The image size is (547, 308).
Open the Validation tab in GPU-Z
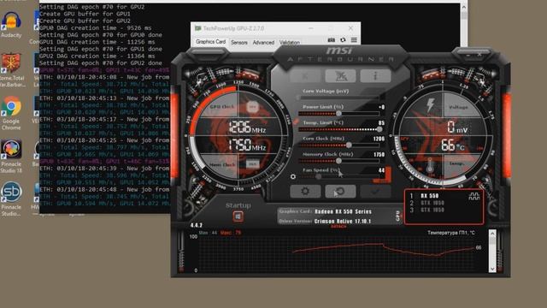290,42
